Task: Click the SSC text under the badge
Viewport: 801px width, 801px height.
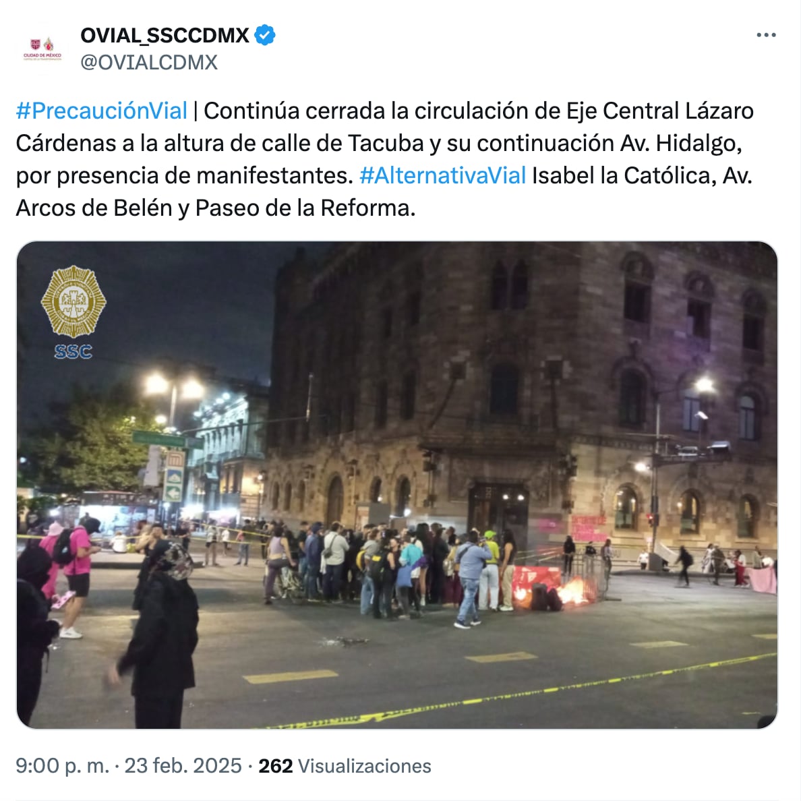Action: [x=73, y=351]
